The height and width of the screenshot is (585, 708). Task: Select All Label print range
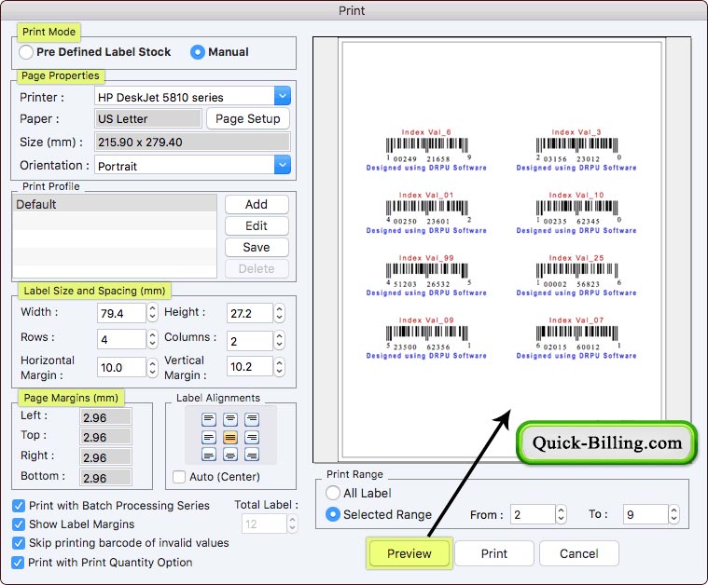point(333,493)
